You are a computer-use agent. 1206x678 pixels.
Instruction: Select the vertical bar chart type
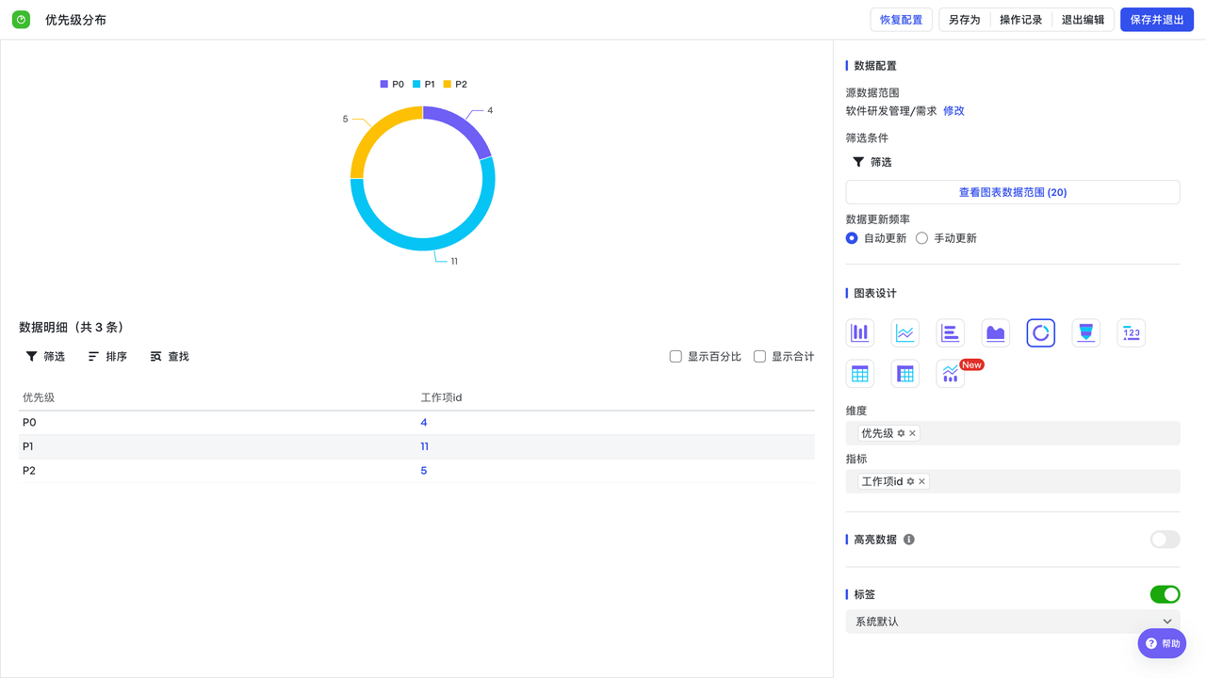859,332
